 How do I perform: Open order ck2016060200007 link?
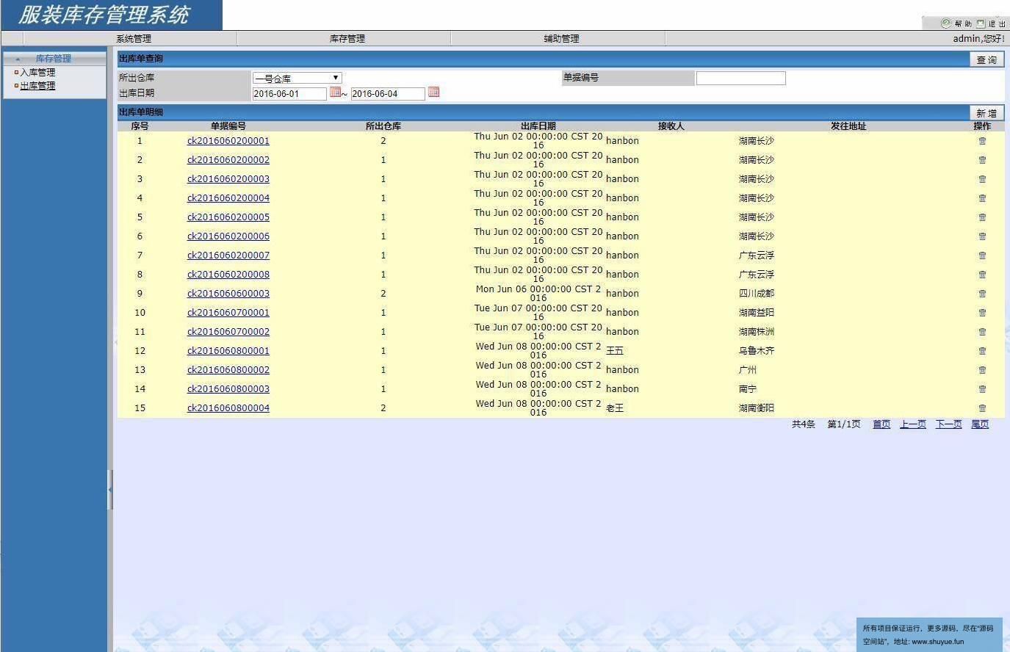[228, 256]
